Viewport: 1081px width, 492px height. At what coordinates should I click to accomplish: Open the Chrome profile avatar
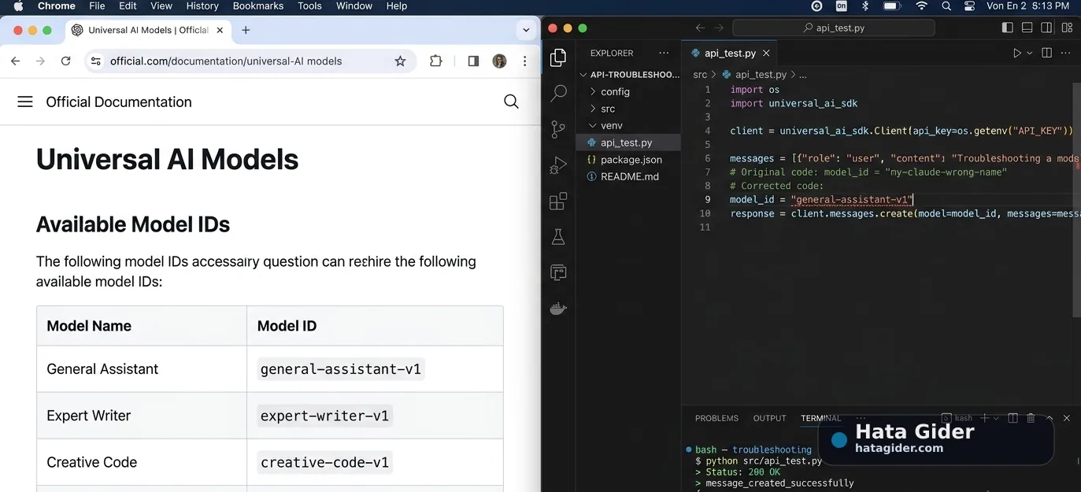click(499, 61)
